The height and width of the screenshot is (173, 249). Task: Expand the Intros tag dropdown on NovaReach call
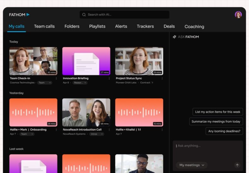click(96, 134)
